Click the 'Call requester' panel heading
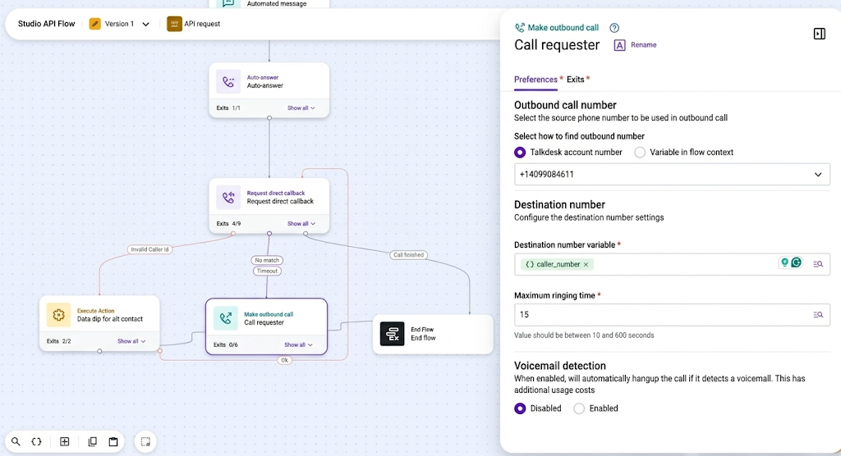This screenshot has height=456, width=841. click(x=557, y=45)
